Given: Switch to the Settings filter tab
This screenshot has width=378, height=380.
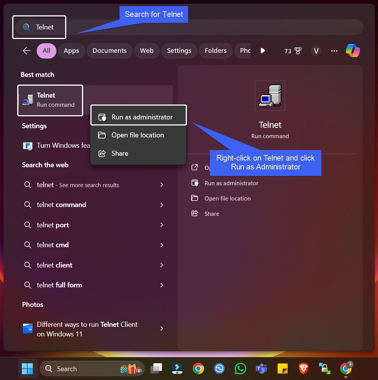Looking at the screenshot, I should point(179,51).
